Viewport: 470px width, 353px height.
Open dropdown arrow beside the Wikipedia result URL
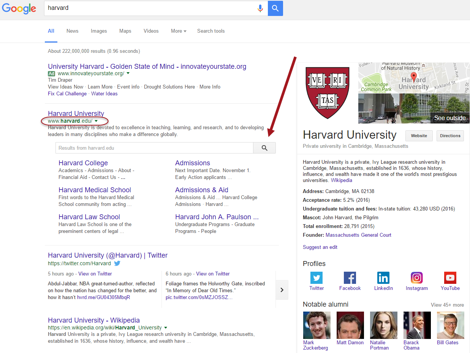166,328
